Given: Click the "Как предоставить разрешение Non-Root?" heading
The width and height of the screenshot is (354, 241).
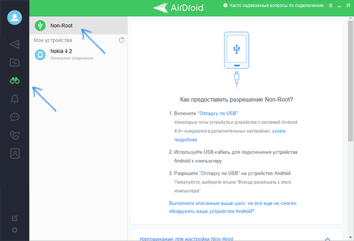Looking at the screenshot, I should [x=236, y=100].
